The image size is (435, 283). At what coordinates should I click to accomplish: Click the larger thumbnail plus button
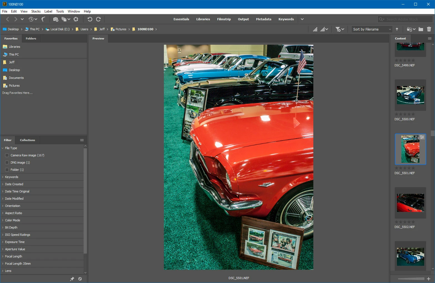pyautogui.click(x=429, y=279)
